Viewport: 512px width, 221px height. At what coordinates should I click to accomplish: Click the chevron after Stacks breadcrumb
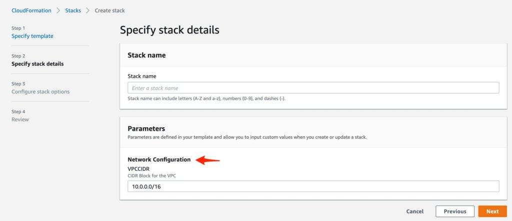[x=87, y=10]
